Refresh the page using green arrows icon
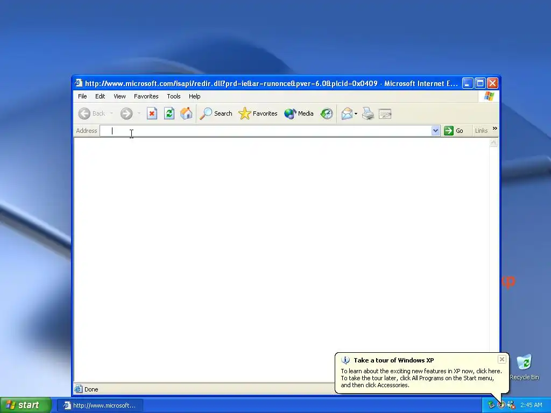This screenshot has height=413, width=551. 169,113
